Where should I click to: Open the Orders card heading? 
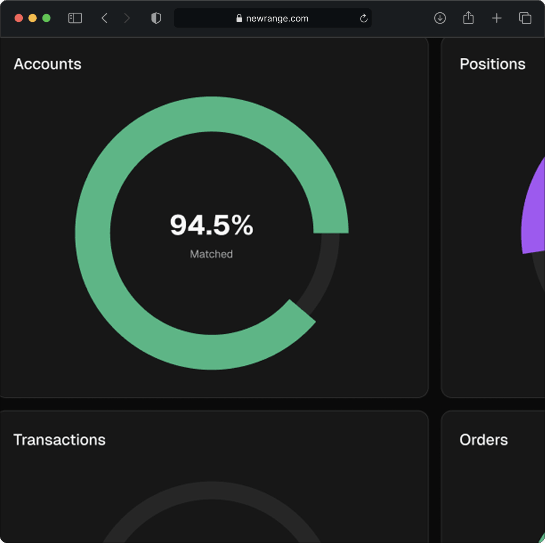click(484, 440)
